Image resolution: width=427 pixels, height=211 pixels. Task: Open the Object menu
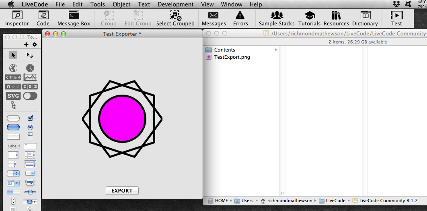[121, 4]
